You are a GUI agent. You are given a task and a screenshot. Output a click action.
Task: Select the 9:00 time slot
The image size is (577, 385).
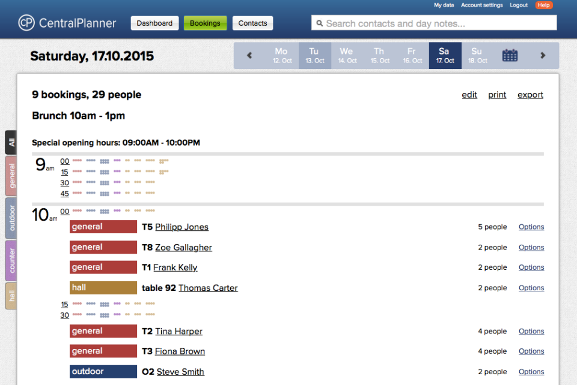point(65,161)
